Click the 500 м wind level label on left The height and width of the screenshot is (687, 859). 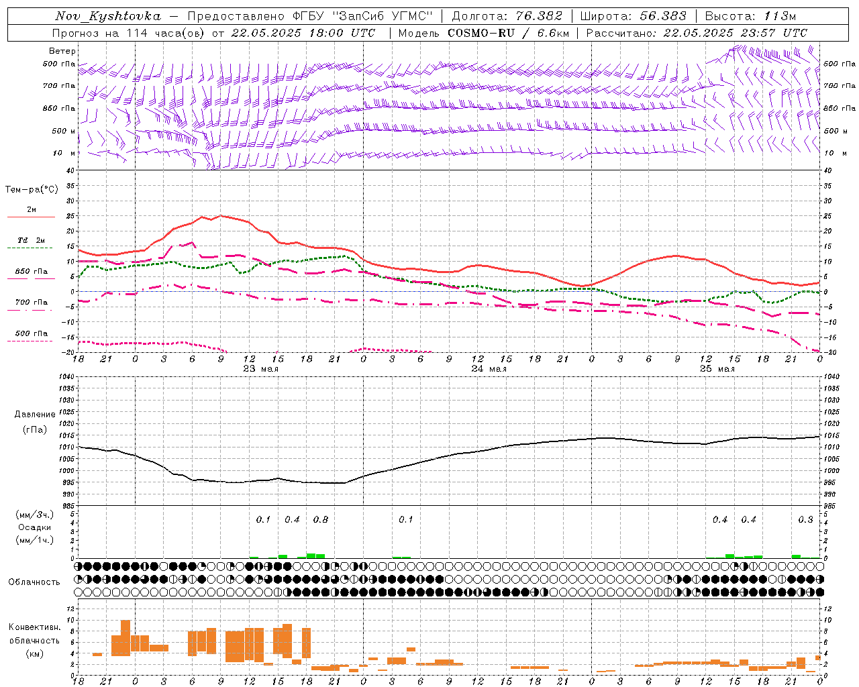pyautogui.click(x=64, y=131)
